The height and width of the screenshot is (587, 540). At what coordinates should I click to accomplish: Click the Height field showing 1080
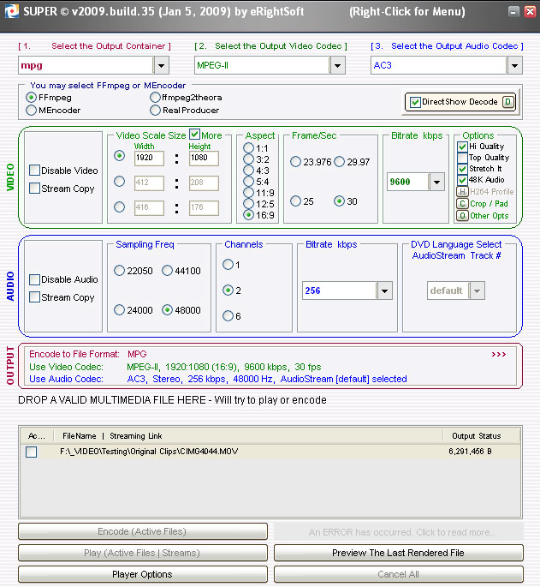[x=204, y=158]
